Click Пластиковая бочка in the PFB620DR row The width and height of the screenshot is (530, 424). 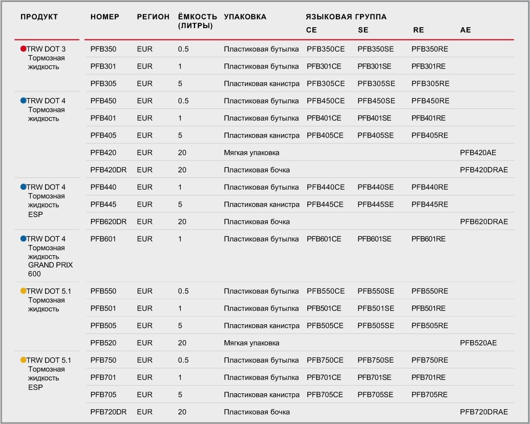(x=257, y=222)
